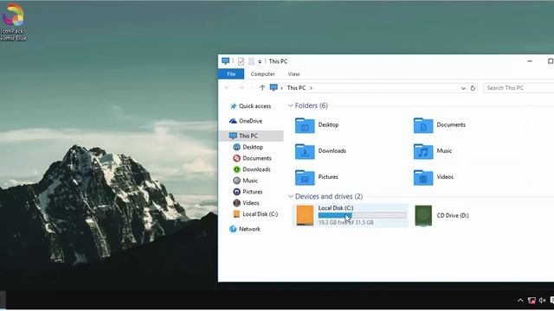Open the address bar history dropdown

(x=463, y=88)
